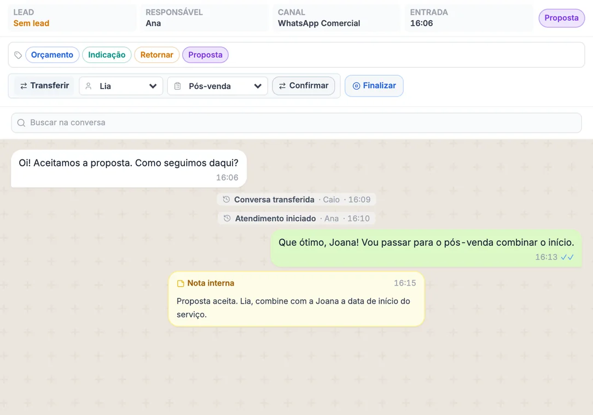Click the Transferir button
The width and height of the screenshot is (593, 415).
44,86
